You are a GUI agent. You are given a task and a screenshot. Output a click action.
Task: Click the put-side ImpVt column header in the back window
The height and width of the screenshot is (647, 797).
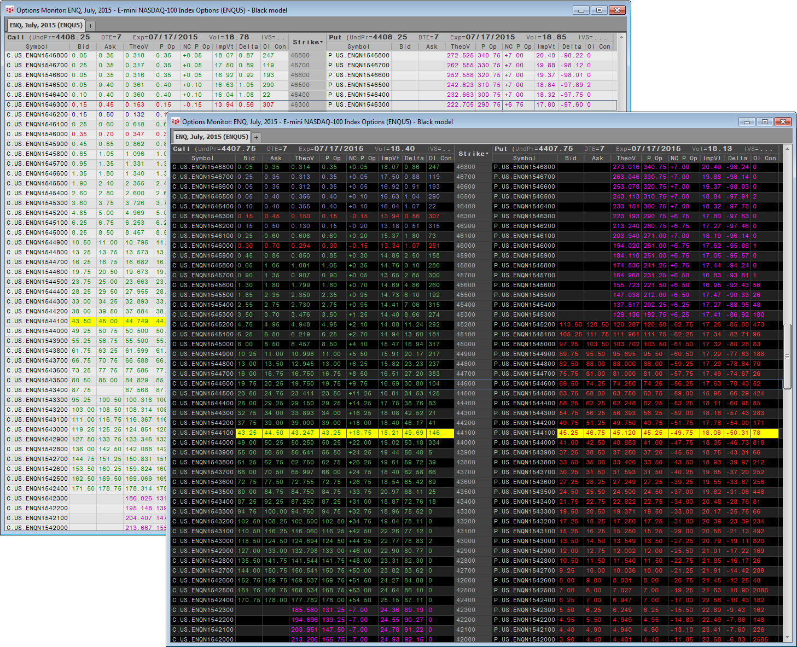pyautogui.click(x=546, y=46)
